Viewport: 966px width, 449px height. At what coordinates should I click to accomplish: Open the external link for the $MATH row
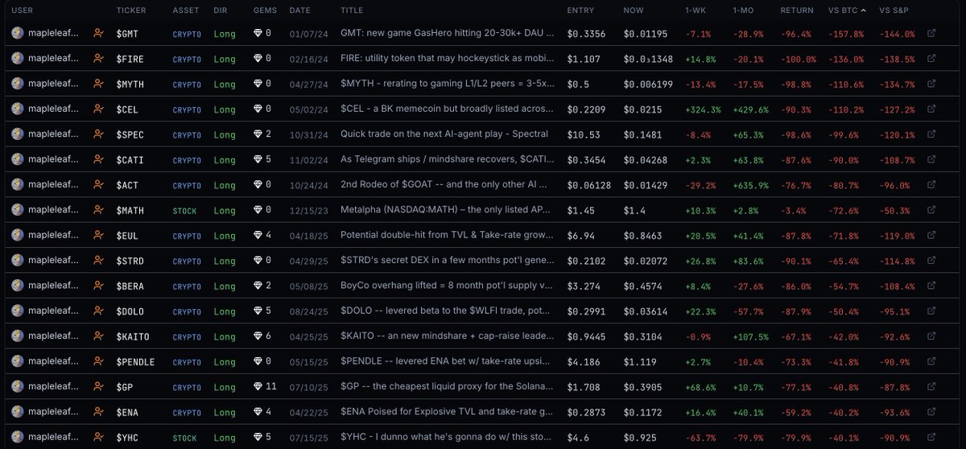pos(931,210)
